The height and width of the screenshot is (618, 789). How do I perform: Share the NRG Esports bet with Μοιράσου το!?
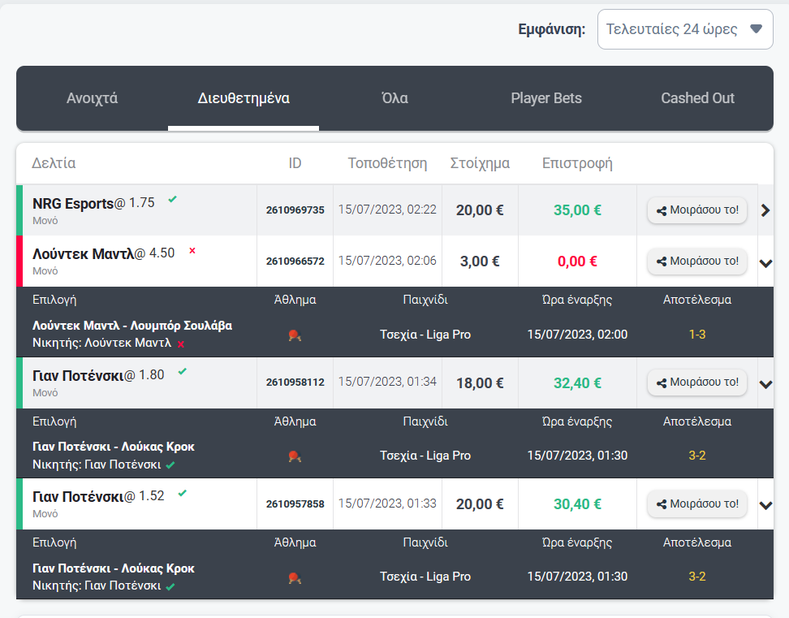[697, 210]
